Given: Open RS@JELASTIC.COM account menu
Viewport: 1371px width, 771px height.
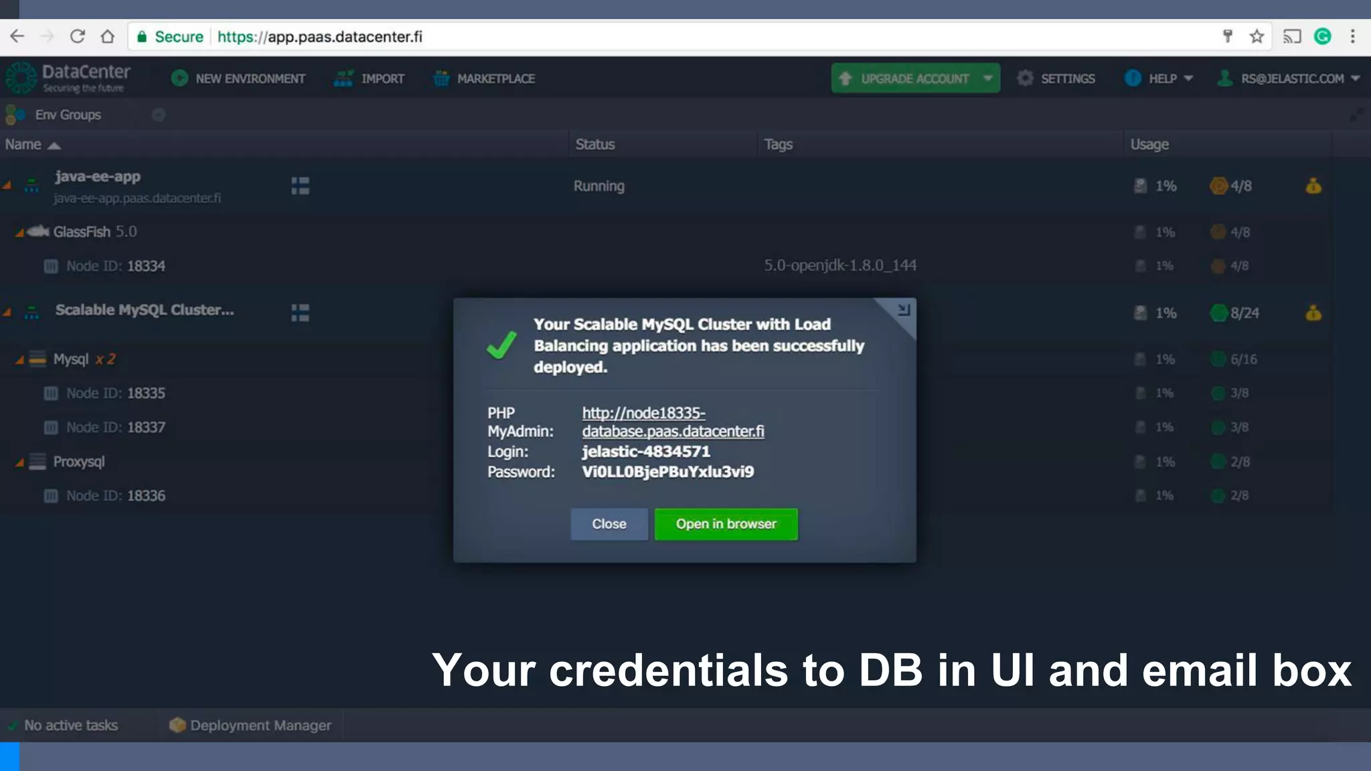Looking at the screenshot, I should click(1289, 79).
